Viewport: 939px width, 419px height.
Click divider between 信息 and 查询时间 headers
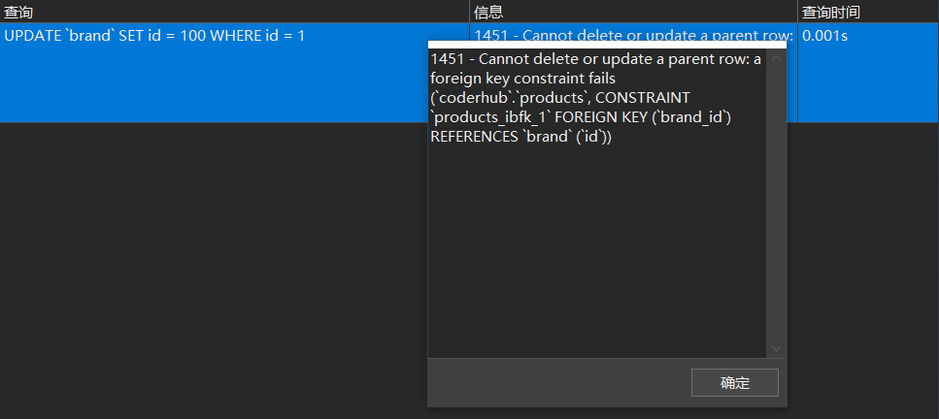(797, 12)
